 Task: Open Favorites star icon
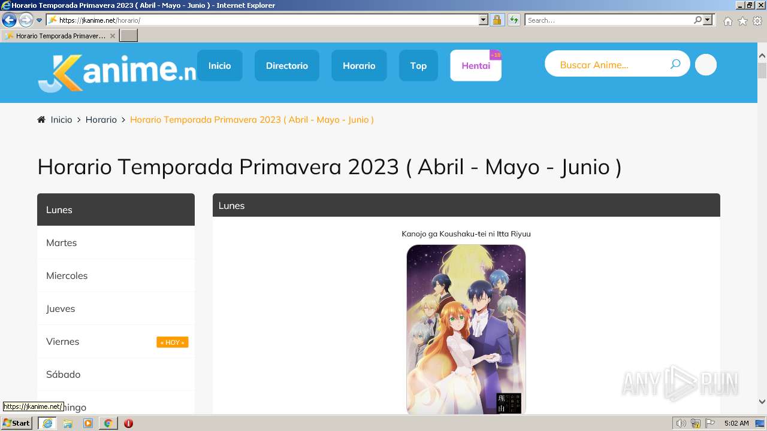(742, 21)
